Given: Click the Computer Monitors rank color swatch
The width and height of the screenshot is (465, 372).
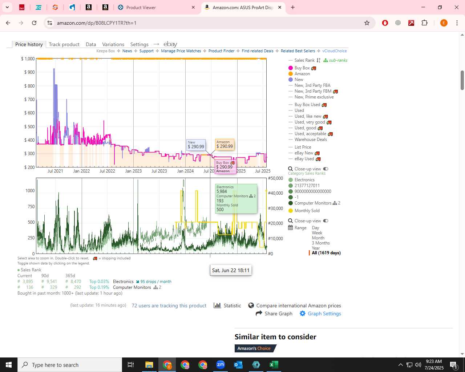Looking at the screenshot, I should [291, 203].
